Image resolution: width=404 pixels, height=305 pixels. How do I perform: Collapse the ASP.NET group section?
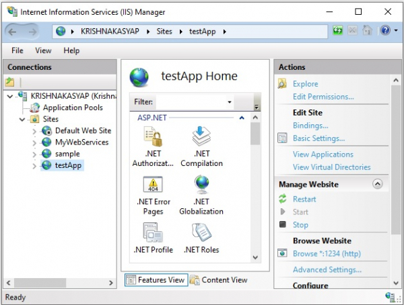coord(242,118)
